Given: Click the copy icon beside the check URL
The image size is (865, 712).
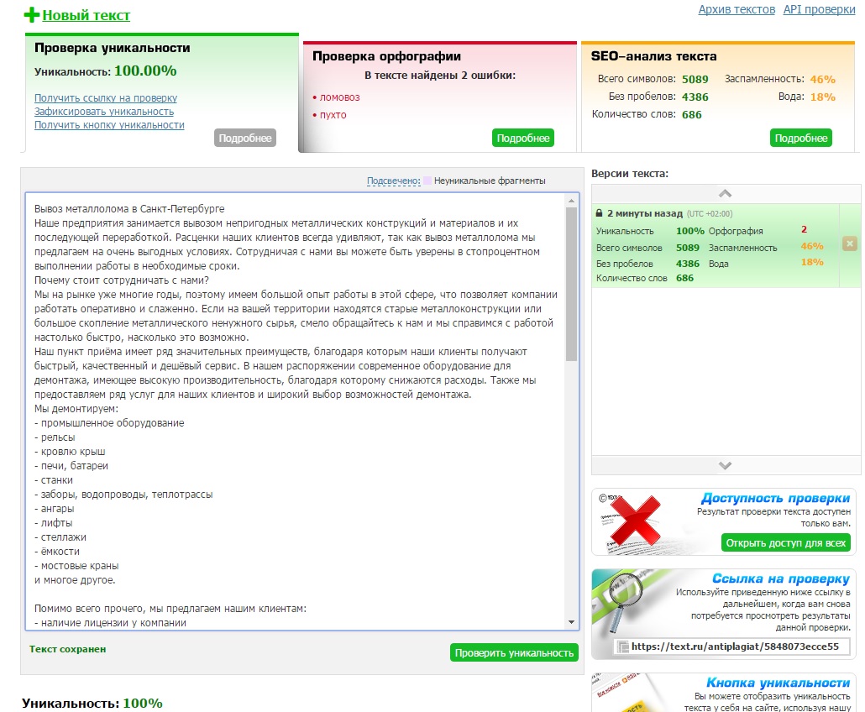Looking at the screenshot, I should click(623, 647).
